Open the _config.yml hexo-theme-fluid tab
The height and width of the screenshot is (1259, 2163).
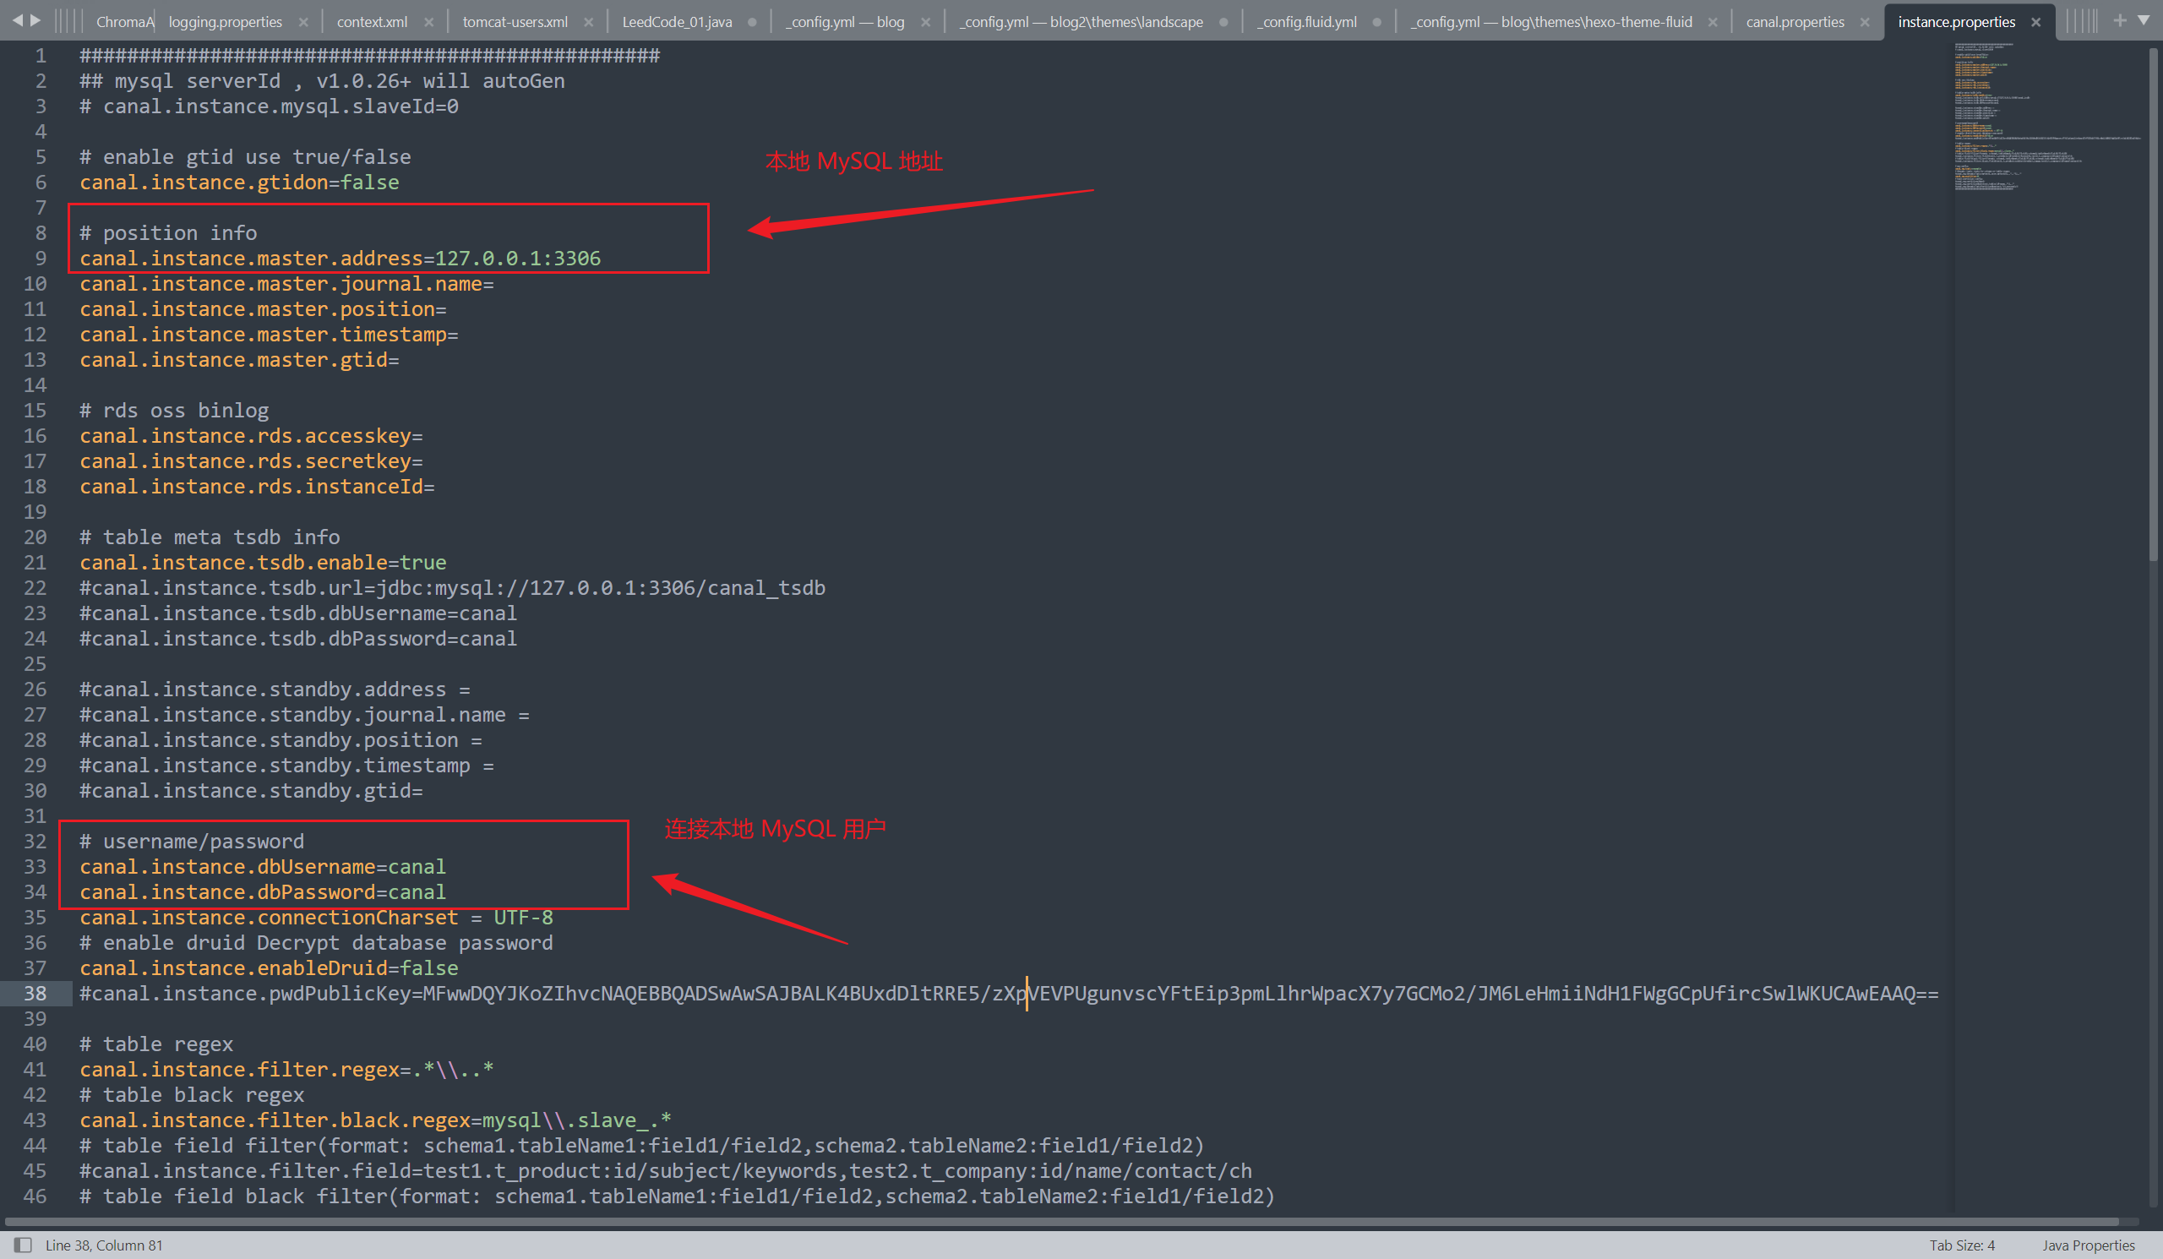pyautogui.click(x=1551, y=22)
